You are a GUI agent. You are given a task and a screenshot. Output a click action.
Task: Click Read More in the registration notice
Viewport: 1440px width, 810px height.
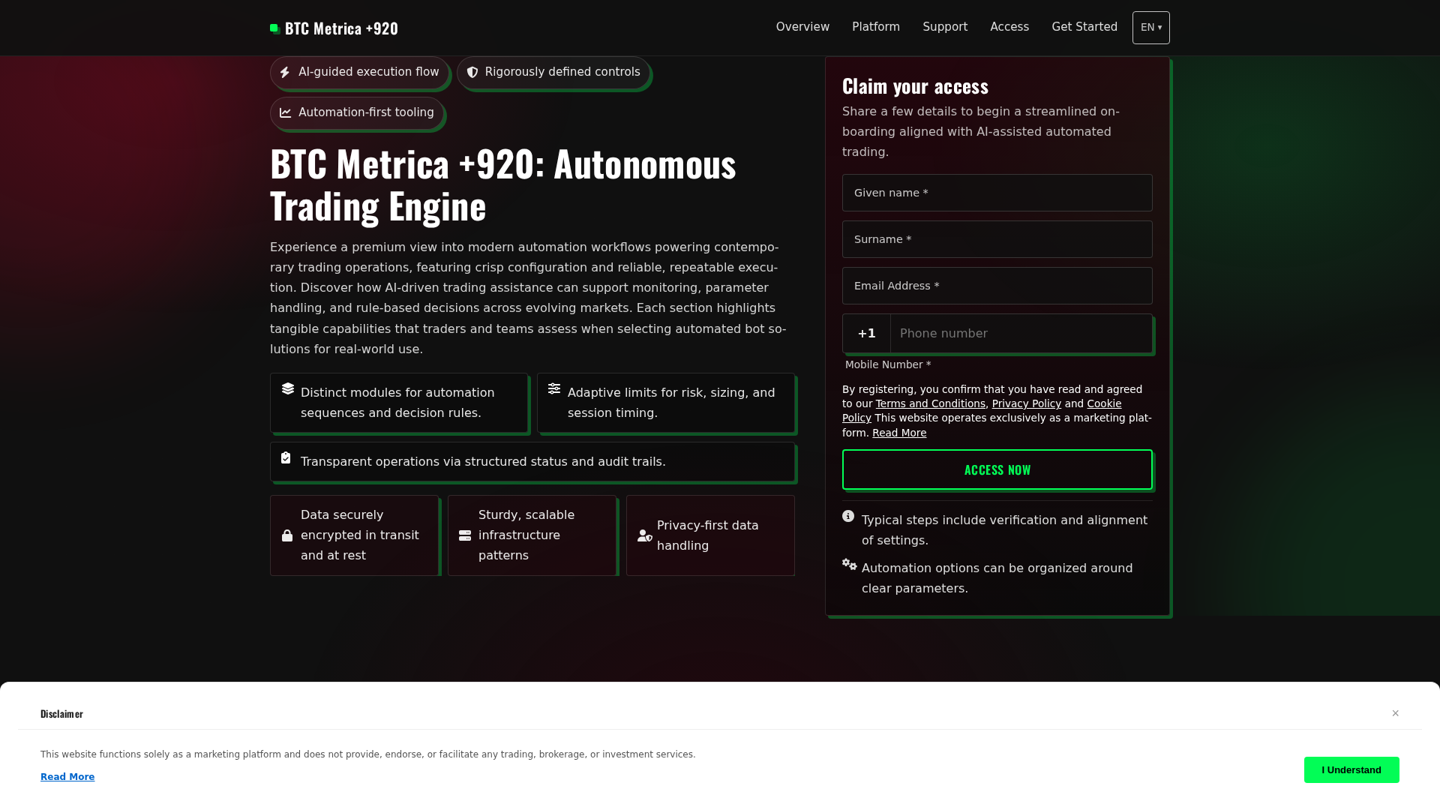[x=899, y=433]
